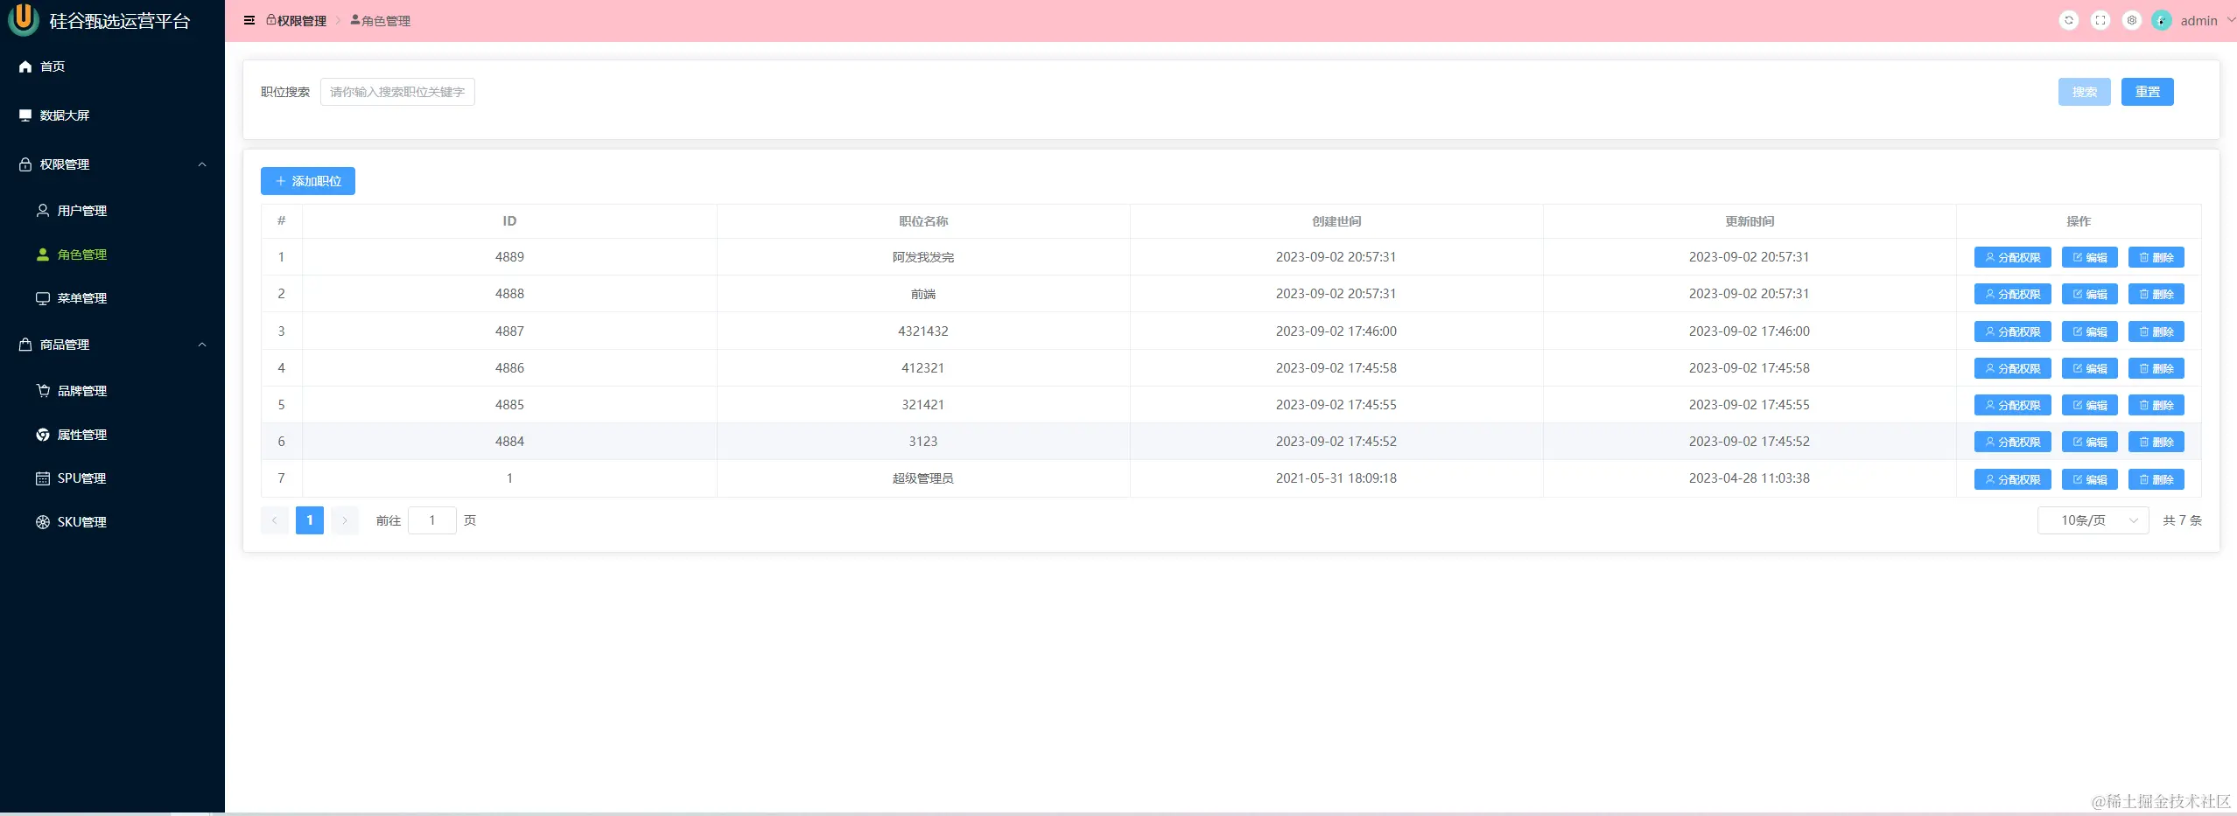
Task: Select page 1 in pagination
Action: 309,520
